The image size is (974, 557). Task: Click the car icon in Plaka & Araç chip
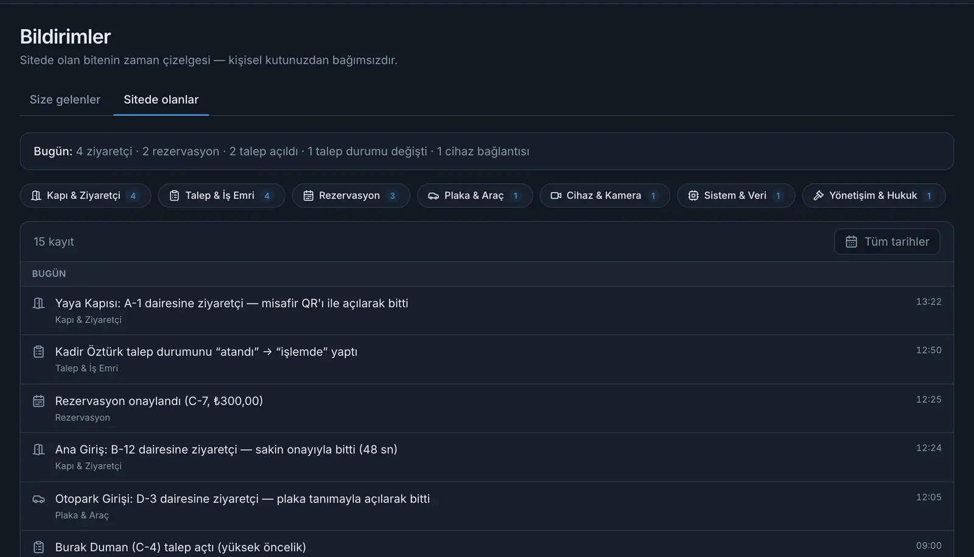pos(433,196)
